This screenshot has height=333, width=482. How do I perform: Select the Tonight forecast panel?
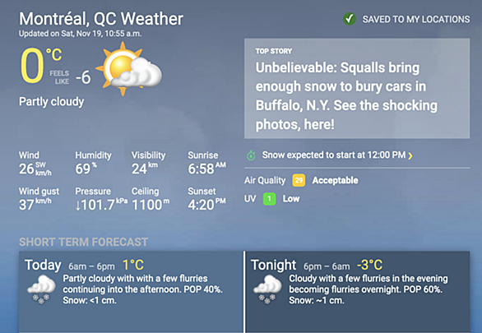[358, 292]
